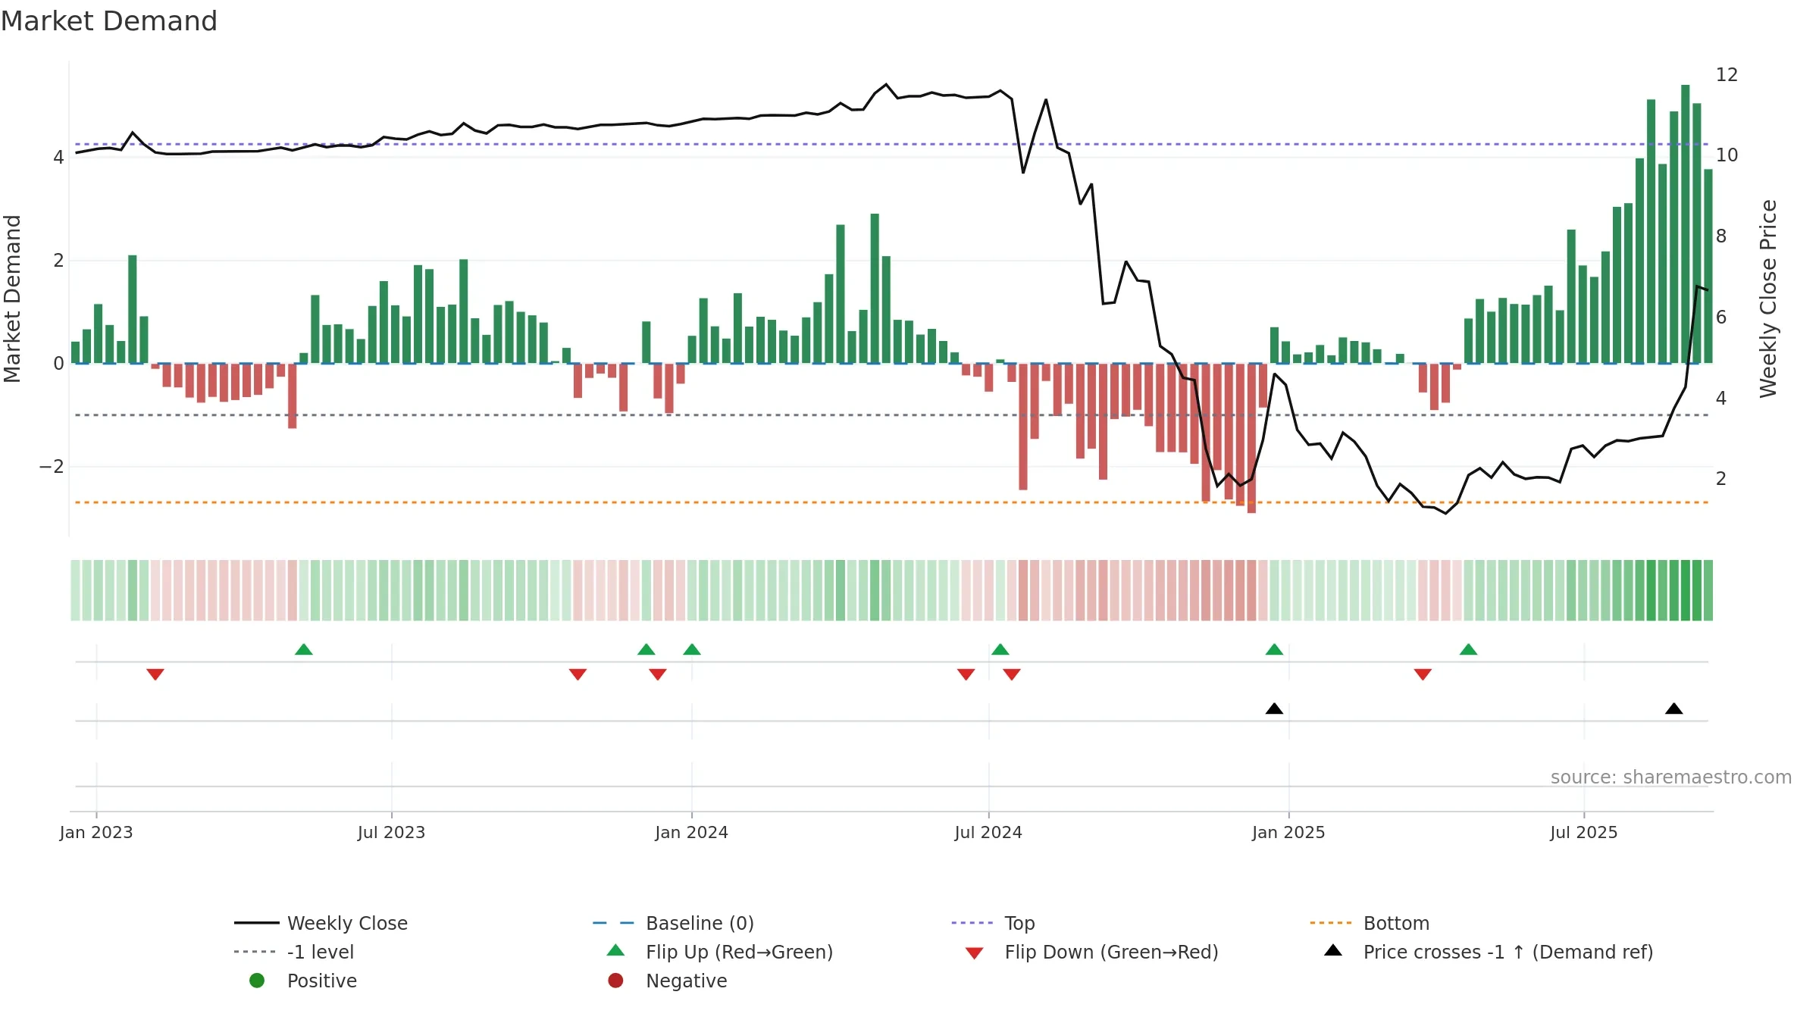Click the orange dotted Bottom line swatch in legend
Screen dimensions: 1819x1023
[x=1331, y=923]
